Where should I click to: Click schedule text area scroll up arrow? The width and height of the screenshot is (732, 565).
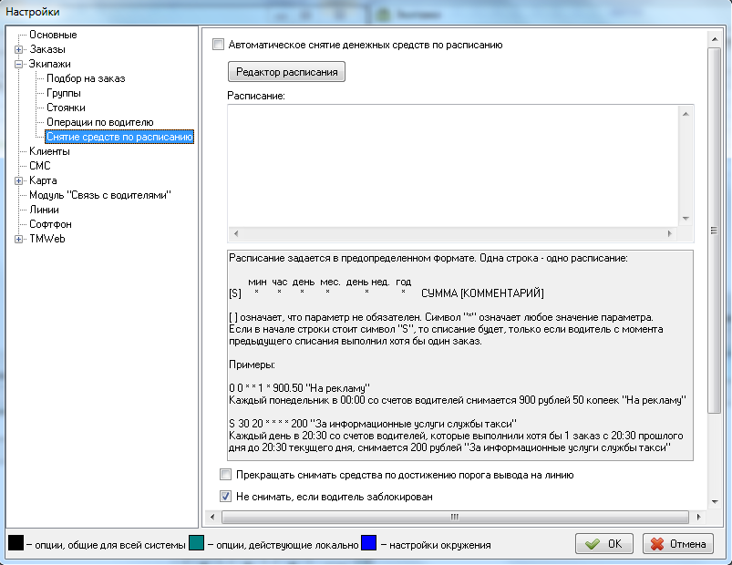[686, 114]
